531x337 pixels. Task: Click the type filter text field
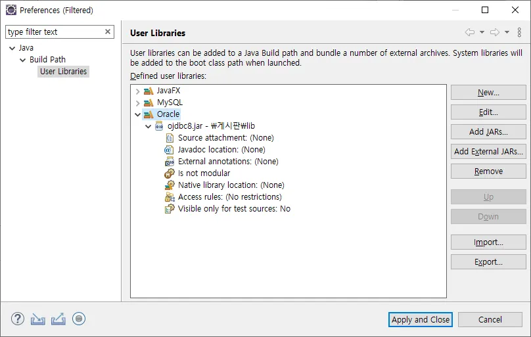pos(54,32)
